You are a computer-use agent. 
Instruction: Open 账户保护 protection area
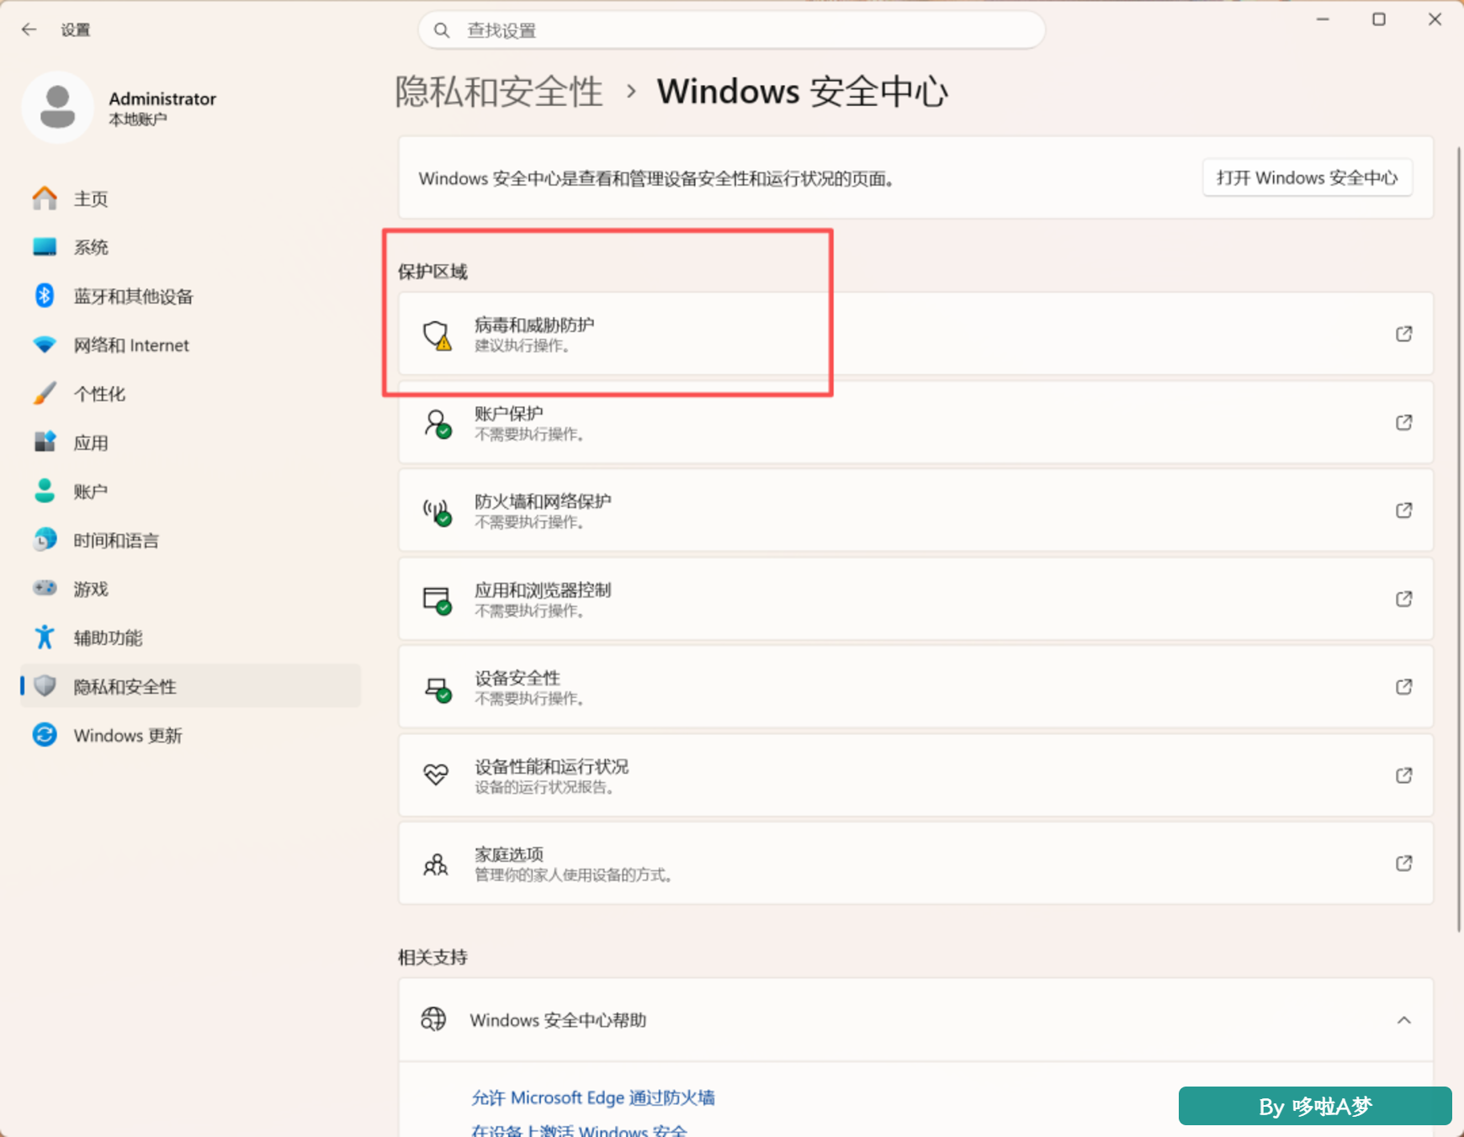pyautogui.click(x=915, y=422)
